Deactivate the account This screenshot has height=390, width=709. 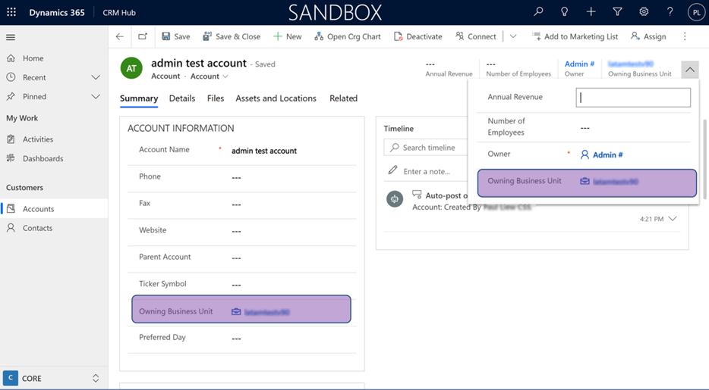[418, 36]
